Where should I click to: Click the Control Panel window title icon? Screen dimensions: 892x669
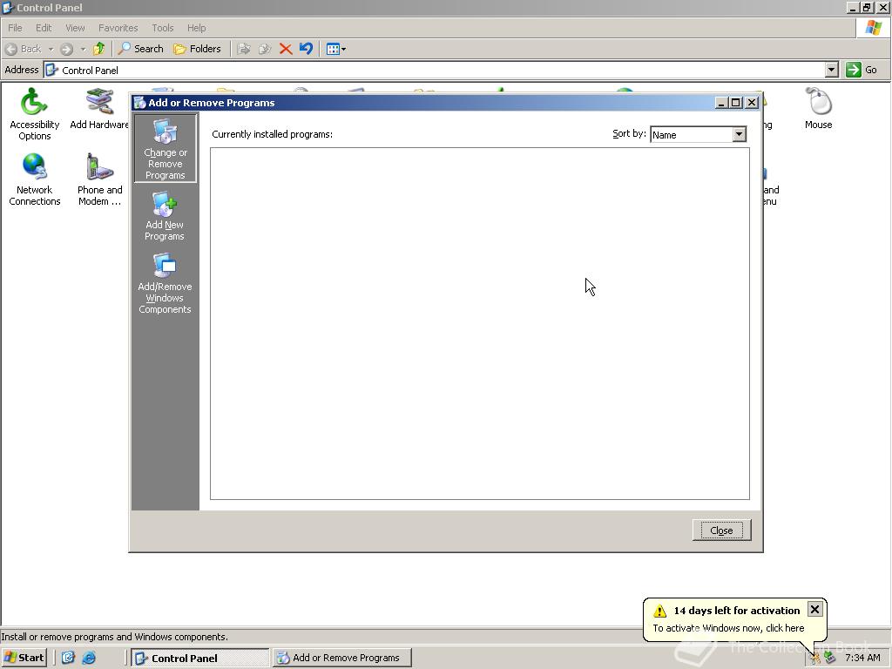(x=8, y=7)
